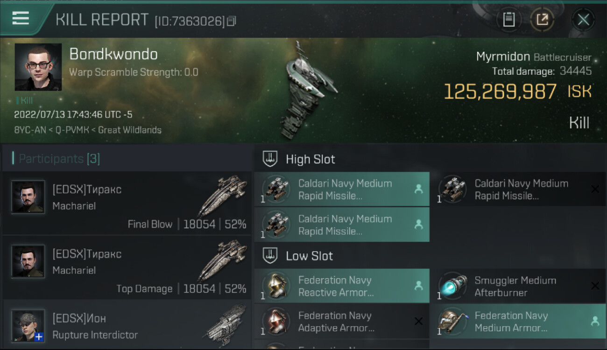Select Final Blow participant Тиракс portrait
Viewport: 607px width, 350px height.
point(28,197)
